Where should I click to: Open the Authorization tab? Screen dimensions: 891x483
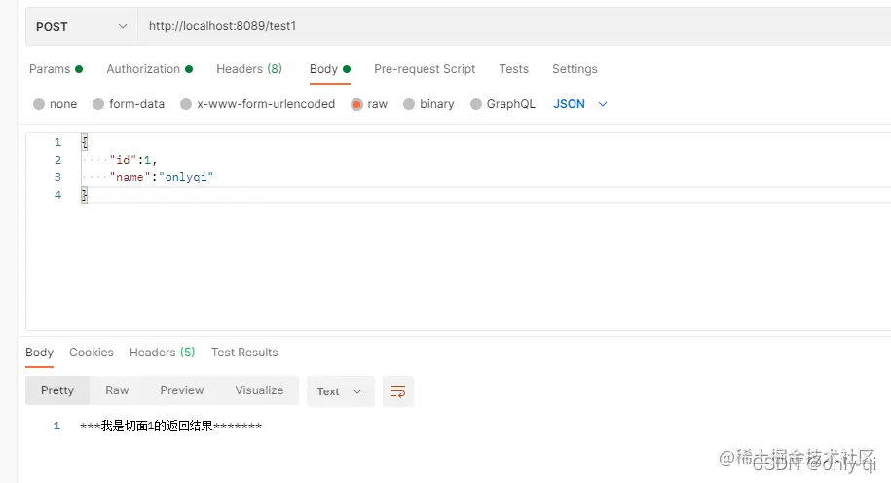click(x=149, y=69)
